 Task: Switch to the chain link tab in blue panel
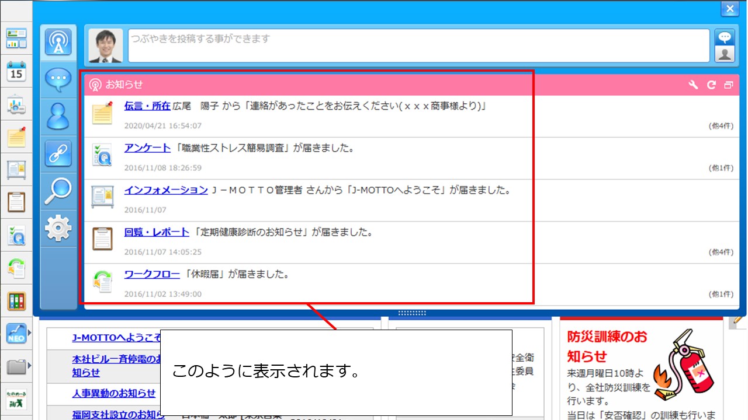(x=58, y=154)
